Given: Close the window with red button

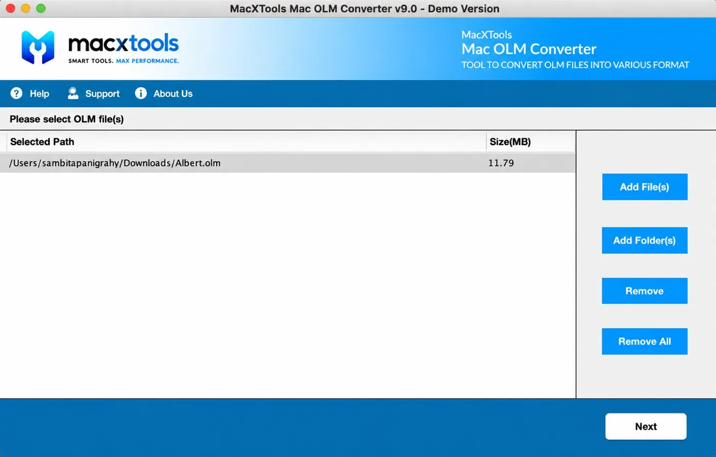Looking at the screenshot, I should [x=10, y=8].
